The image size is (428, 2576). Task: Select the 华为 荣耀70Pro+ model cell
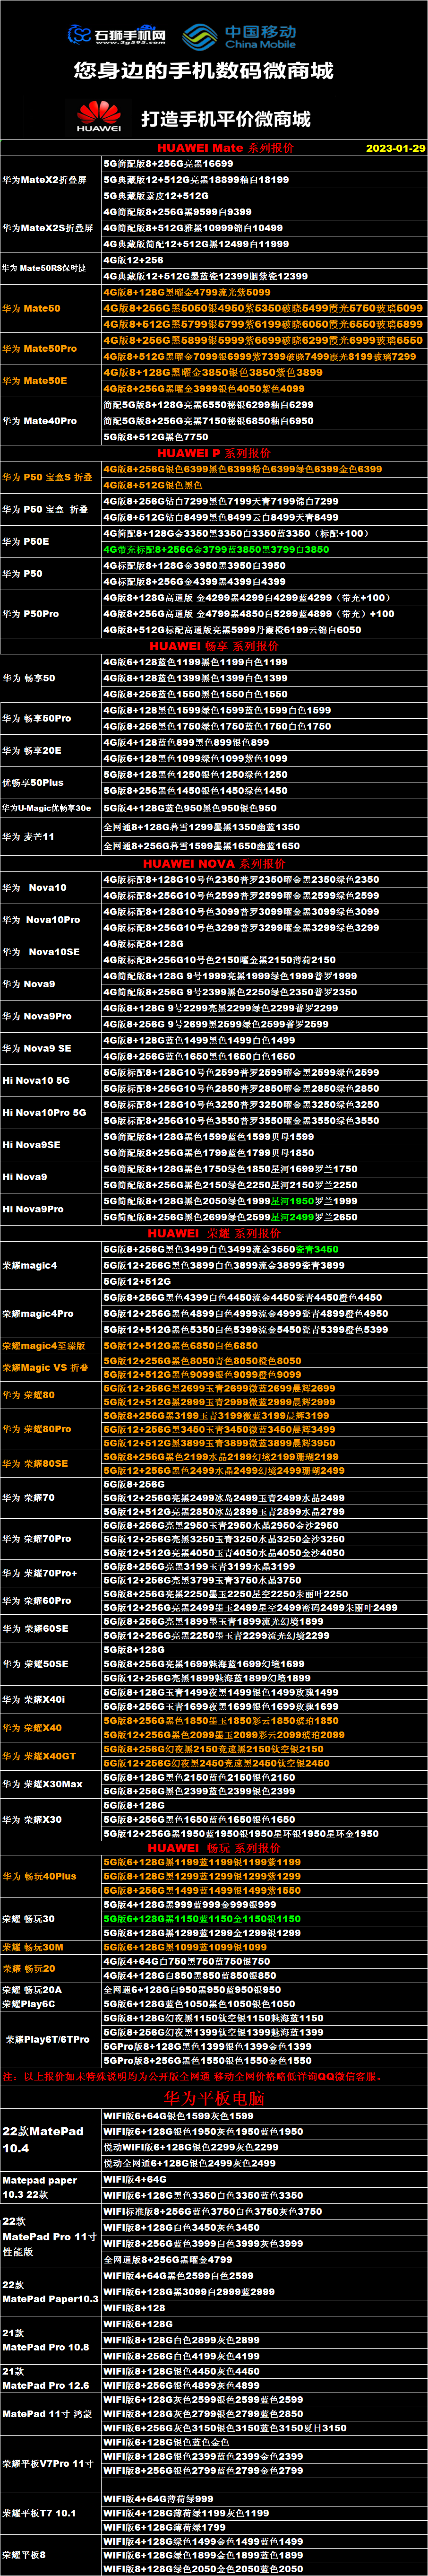pos(50,1573)
